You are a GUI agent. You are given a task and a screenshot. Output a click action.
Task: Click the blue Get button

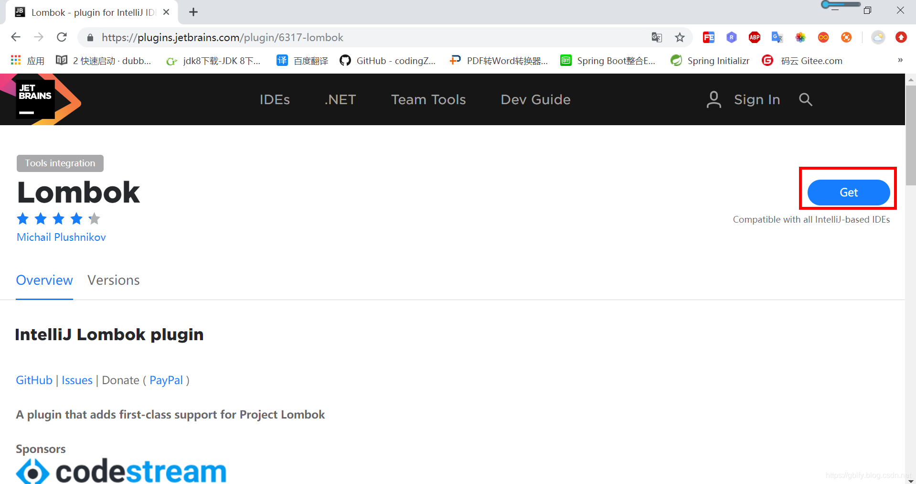point(848,193)
